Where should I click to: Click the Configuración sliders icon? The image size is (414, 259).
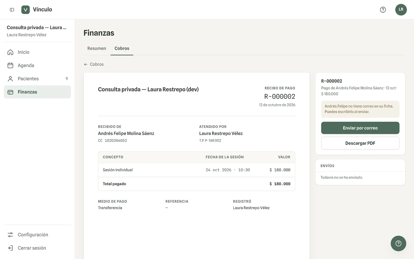pos(10,235)
